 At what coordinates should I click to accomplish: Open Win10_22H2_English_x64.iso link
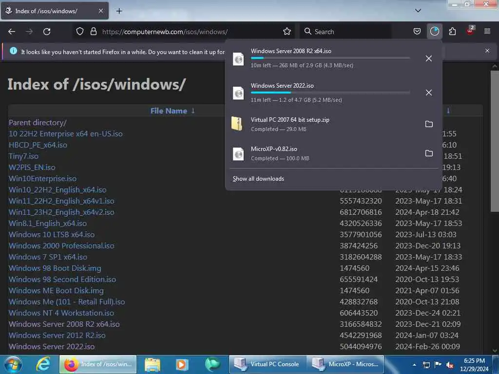(x=58, y=189)
